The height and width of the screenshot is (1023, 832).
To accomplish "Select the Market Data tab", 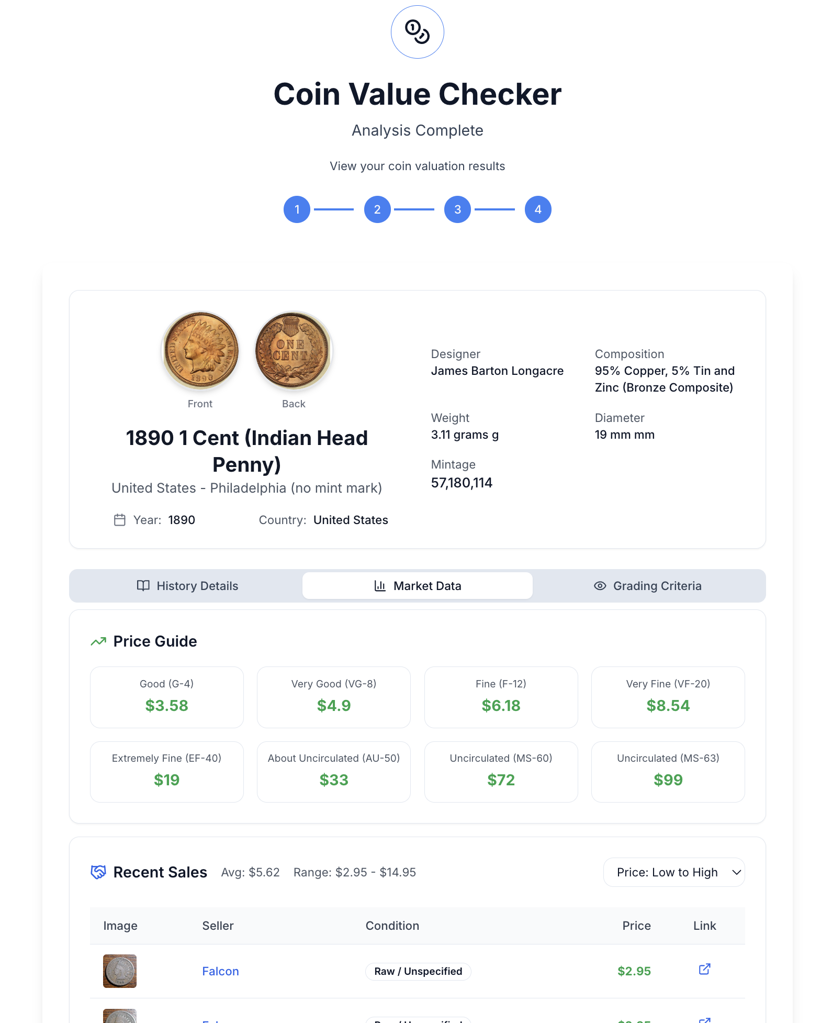I will [x=418, y=586].
